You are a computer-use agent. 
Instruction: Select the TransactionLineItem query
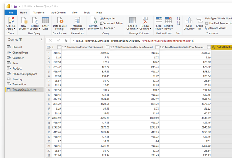coord(25,90)
